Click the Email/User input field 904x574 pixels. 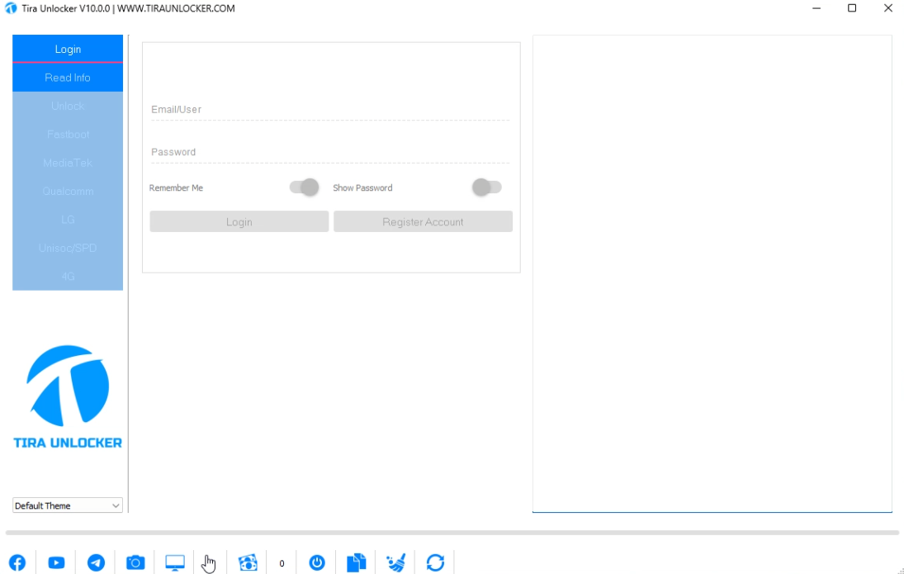click(x=330, y=109)
